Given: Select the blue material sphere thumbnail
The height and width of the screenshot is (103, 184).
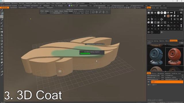Looking at the screenshot, I should click(x=156, y=56).
